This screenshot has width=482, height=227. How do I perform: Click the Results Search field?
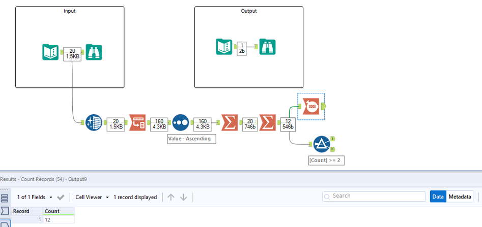(x=374, y=196)
